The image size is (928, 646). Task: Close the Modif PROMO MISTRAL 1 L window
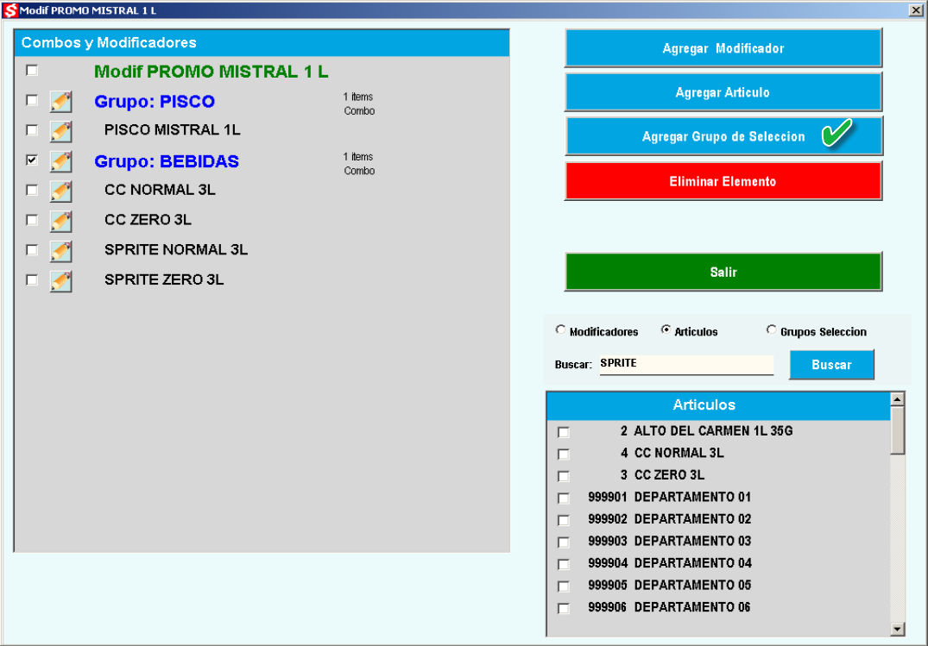[x=915, y=10]
